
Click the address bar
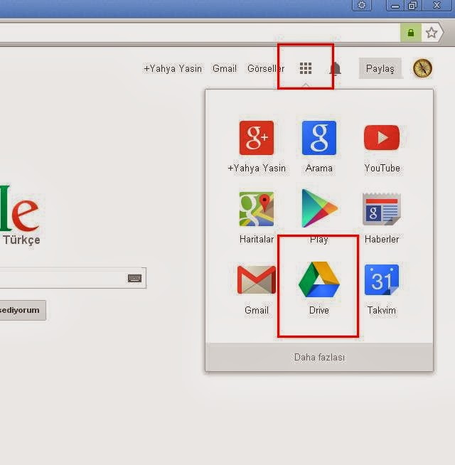pyautogui.click(x=199, y=32)
